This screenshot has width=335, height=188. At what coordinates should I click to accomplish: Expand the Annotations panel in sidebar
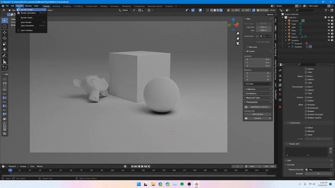click(258, 93)
